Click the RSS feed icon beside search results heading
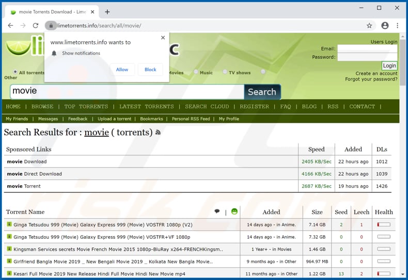408x280 pixels. pos(158,133)
